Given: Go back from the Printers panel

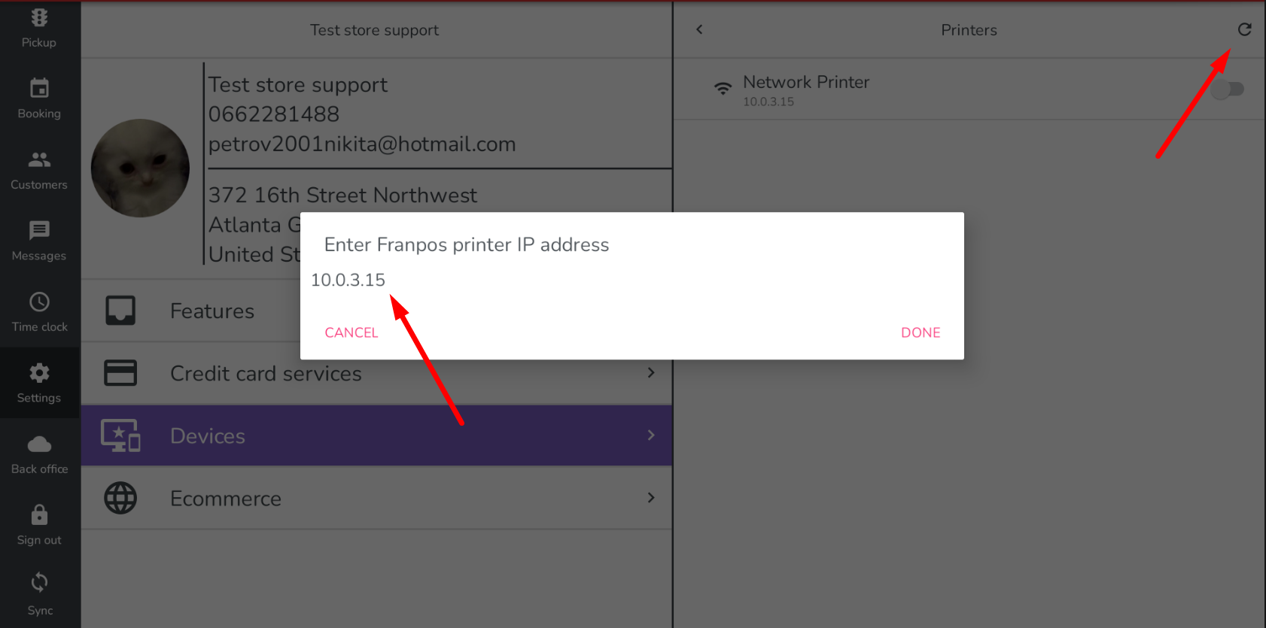Looking at the screenshot, I should click(x=699, y=29).
